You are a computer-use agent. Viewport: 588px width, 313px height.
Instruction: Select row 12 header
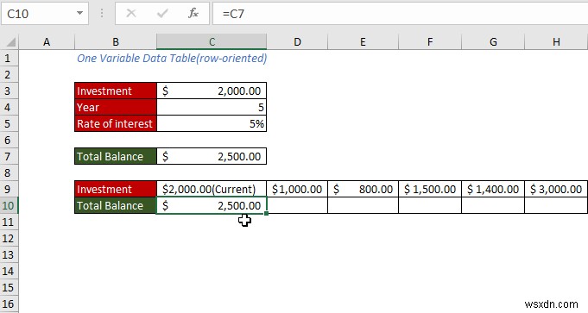coord(9,239)
